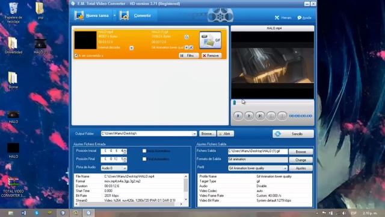Click the 'File Name' row in file info
This screenshot has width=385, height=217.
(129, 177)
